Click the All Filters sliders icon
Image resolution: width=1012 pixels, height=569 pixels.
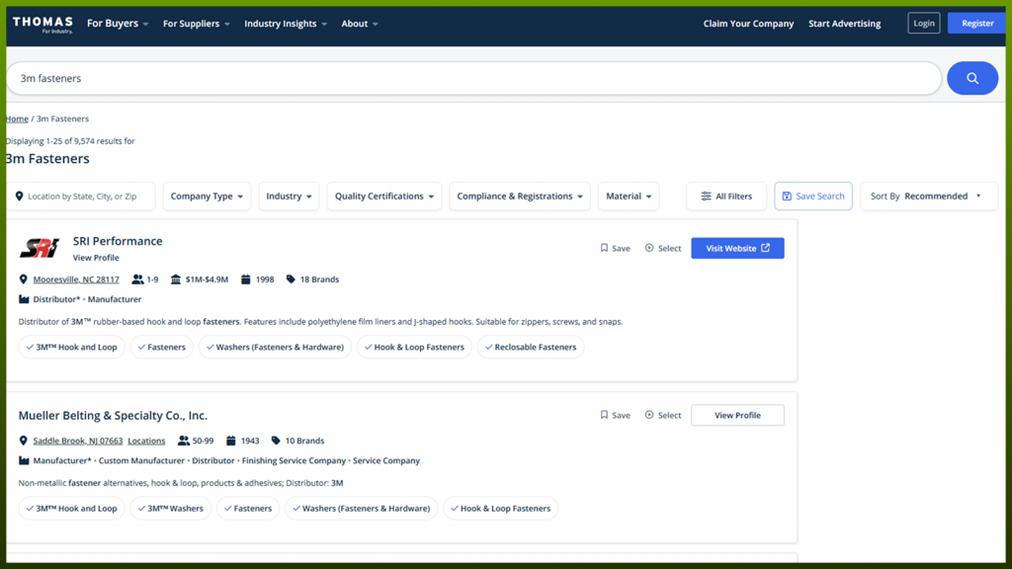point(706,197)
